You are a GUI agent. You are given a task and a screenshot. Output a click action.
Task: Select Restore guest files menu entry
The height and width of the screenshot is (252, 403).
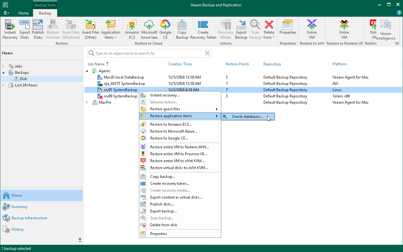[165, 109]
